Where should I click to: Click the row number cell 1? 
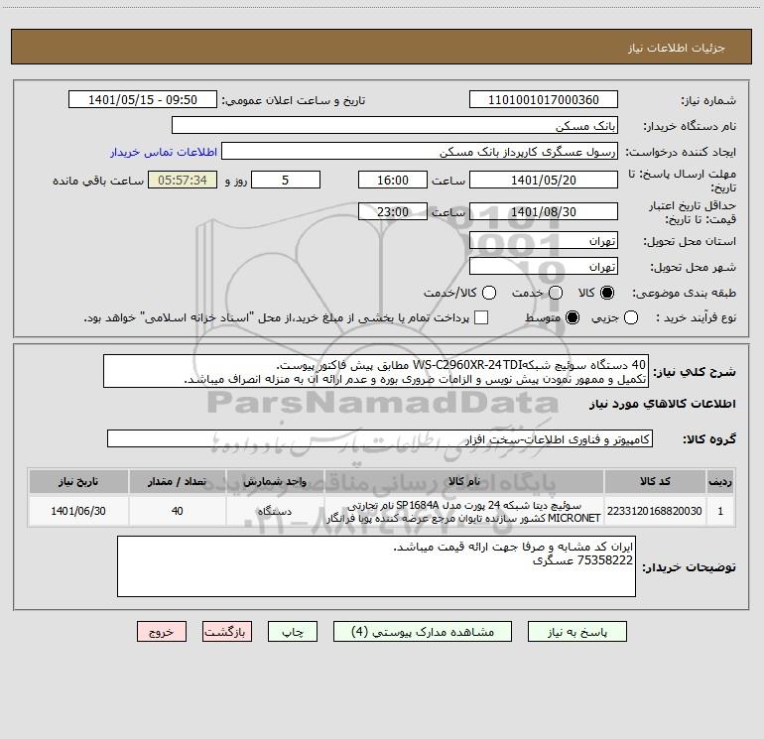coord(720,511)
